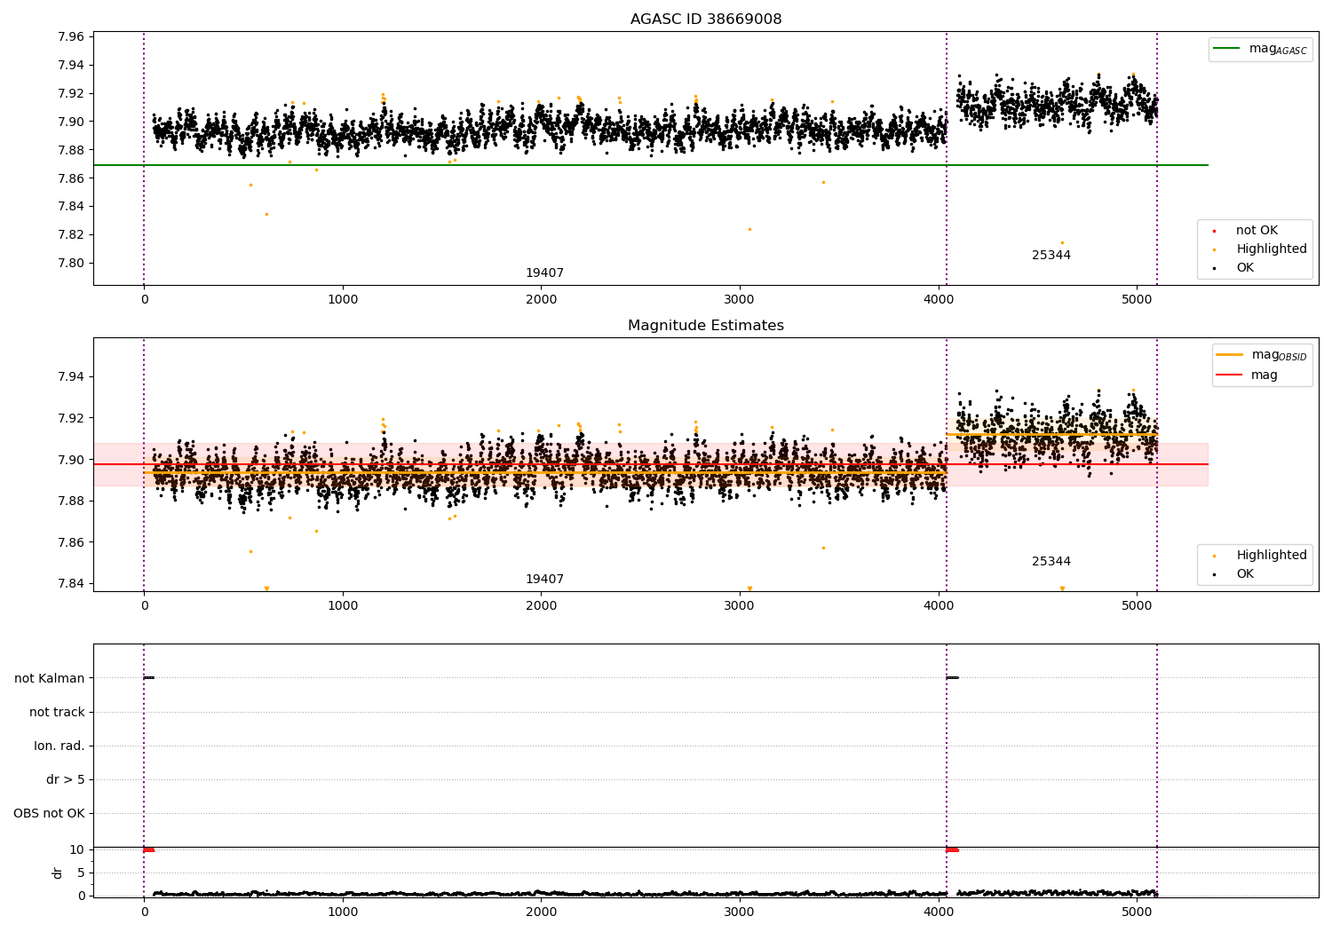The width and height of the screenshot is (1332, 932).
Task: Click the 10 tick on dr axis
Action: [77, 849]
